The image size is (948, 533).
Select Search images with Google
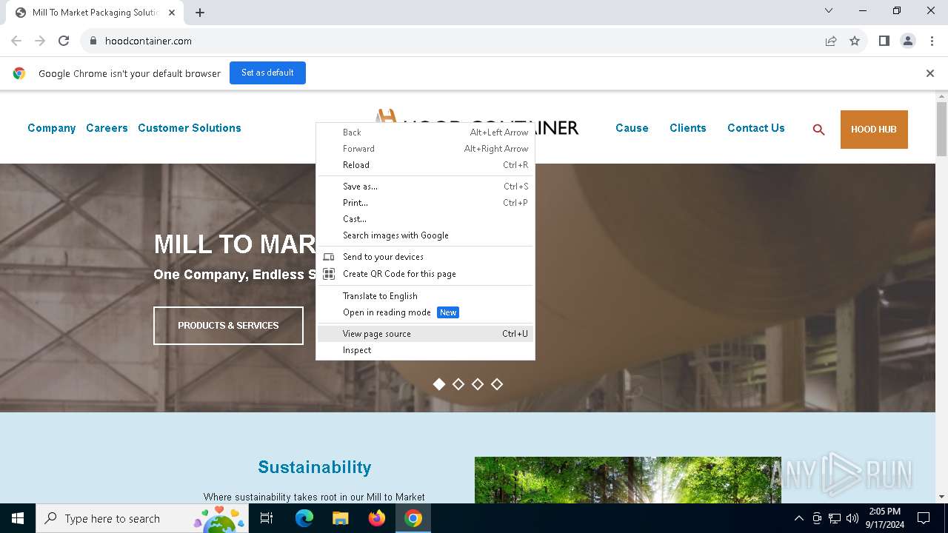[x=425, y=235]
